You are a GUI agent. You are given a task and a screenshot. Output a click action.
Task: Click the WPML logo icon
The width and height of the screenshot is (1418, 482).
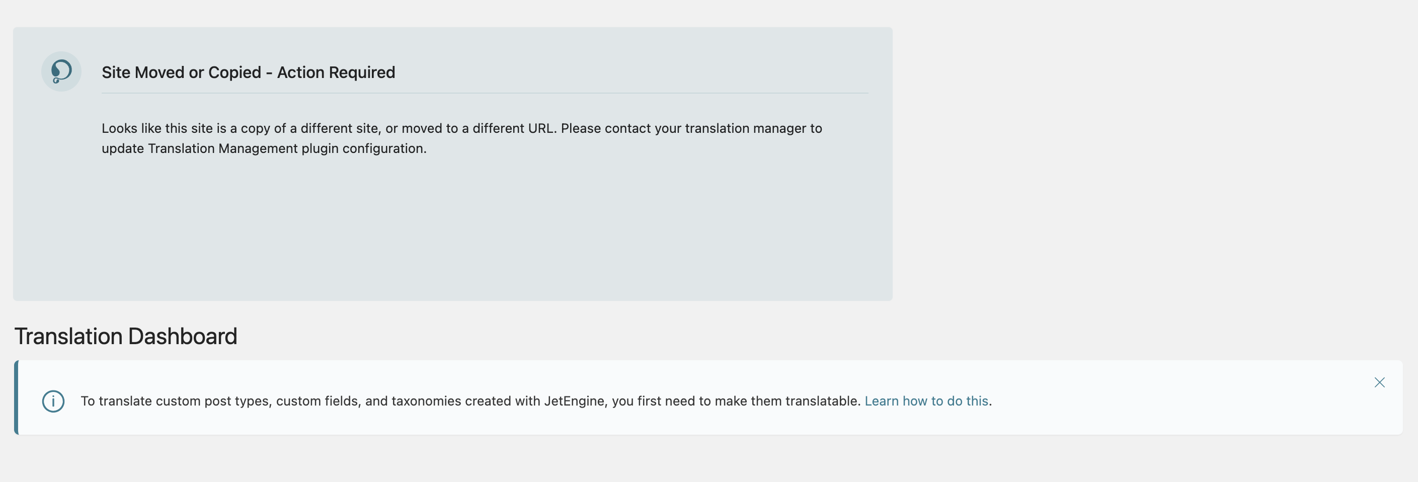coord(61,71)
